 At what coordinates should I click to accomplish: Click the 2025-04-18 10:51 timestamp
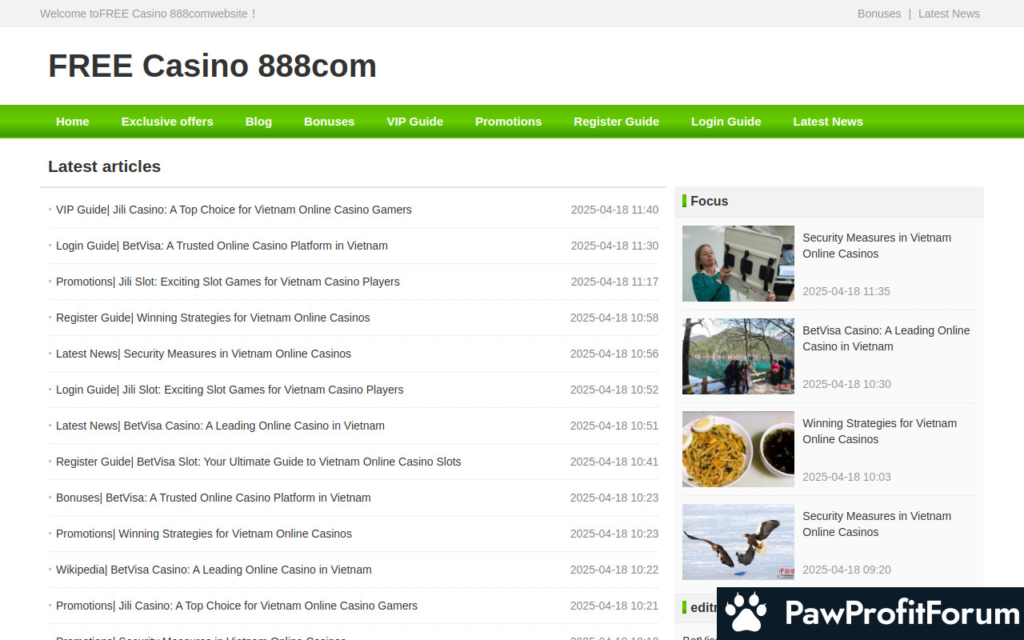614,426
